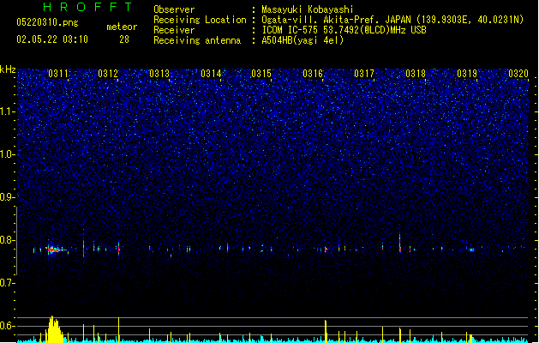This screenshot has height=343, width=539.
Task: Click the date stamp 02.05.22 03:10
Action: [x=52, y=39]
